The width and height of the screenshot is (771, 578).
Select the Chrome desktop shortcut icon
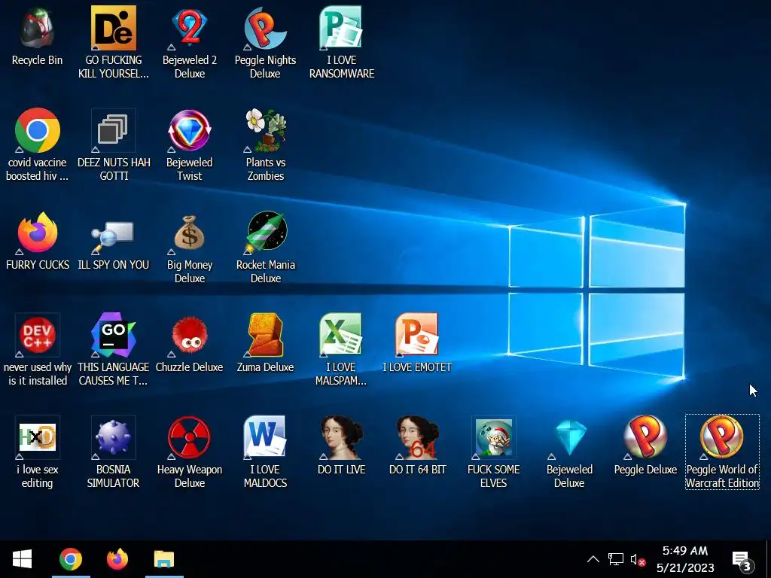click(38, 130)
